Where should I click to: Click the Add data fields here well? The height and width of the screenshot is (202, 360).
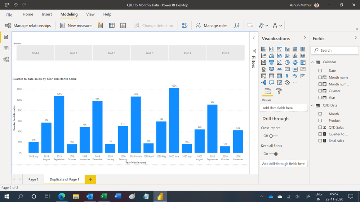[284, 108]
